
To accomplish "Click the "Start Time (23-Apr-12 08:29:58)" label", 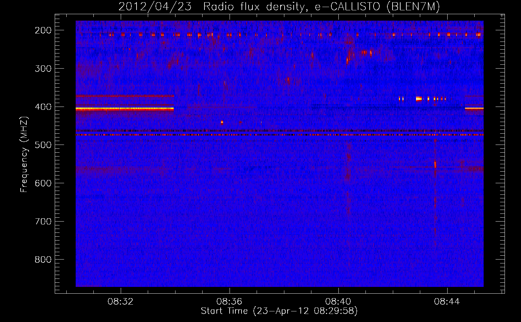I will [x=279, y=311].
